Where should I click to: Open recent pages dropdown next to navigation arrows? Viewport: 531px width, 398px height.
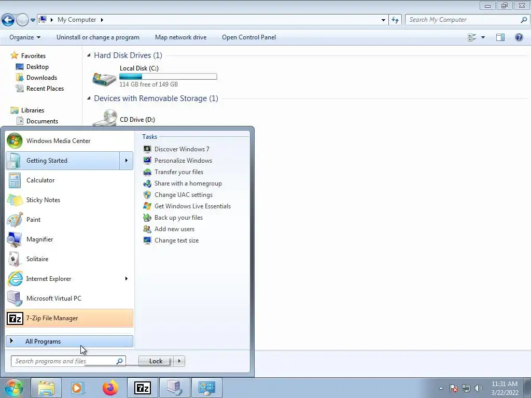click(33, 20)
